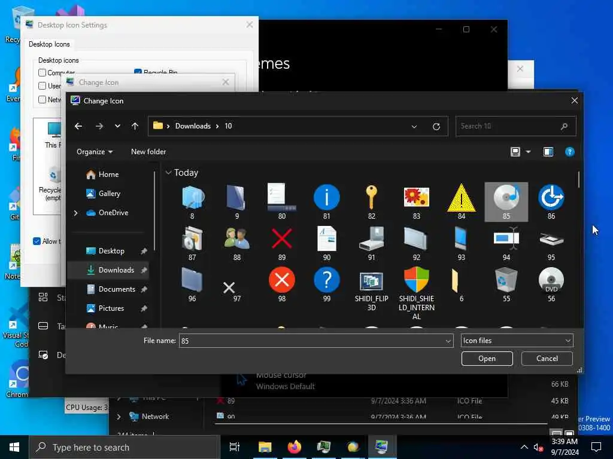The image size is (613, 459).
Task: Select the music disc icon 85
Action: (x=506, y=202)
